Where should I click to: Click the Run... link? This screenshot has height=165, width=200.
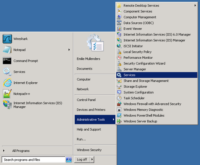[81, 139]
